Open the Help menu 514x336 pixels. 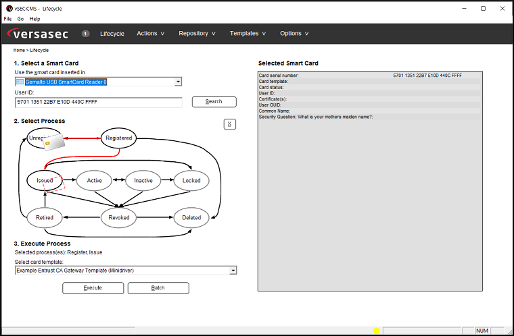point(34,19)
